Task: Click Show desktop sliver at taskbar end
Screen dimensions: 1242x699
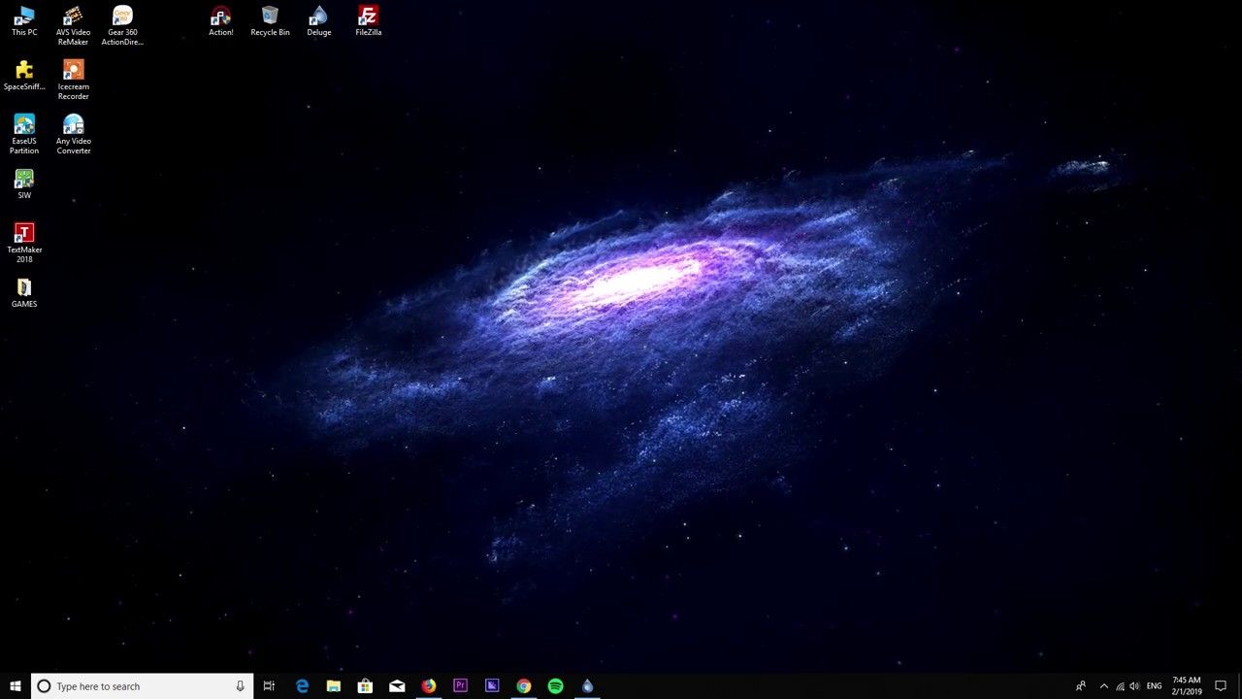Action: 1239,686
